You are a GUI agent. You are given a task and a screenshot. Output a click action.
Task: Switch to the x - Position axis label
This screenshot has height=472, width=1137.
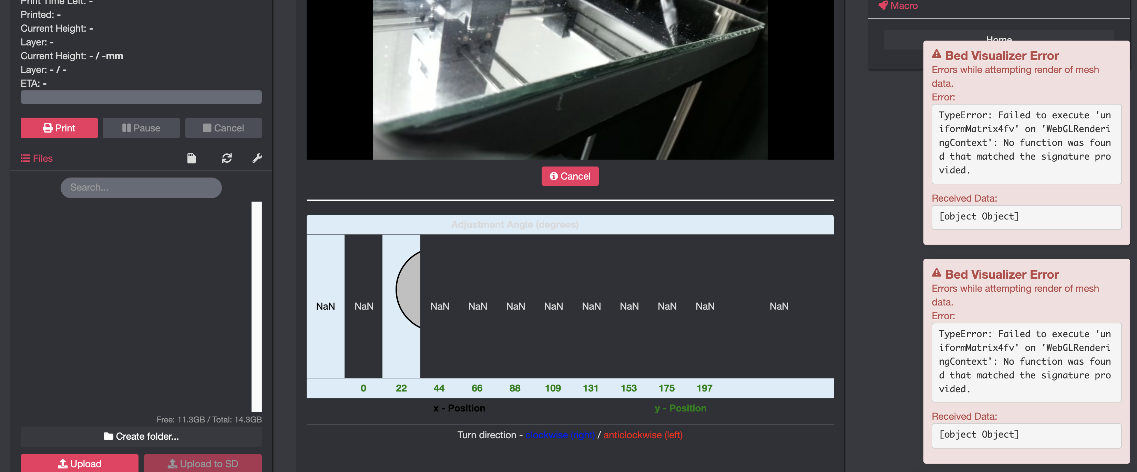[459, 408]
